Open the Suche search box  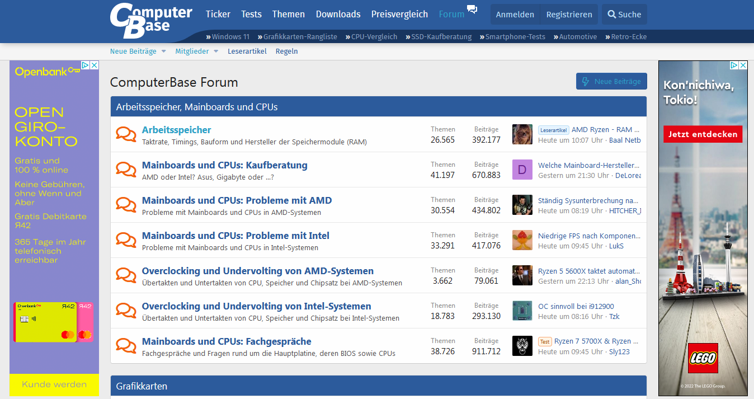[x=624, y=15]
